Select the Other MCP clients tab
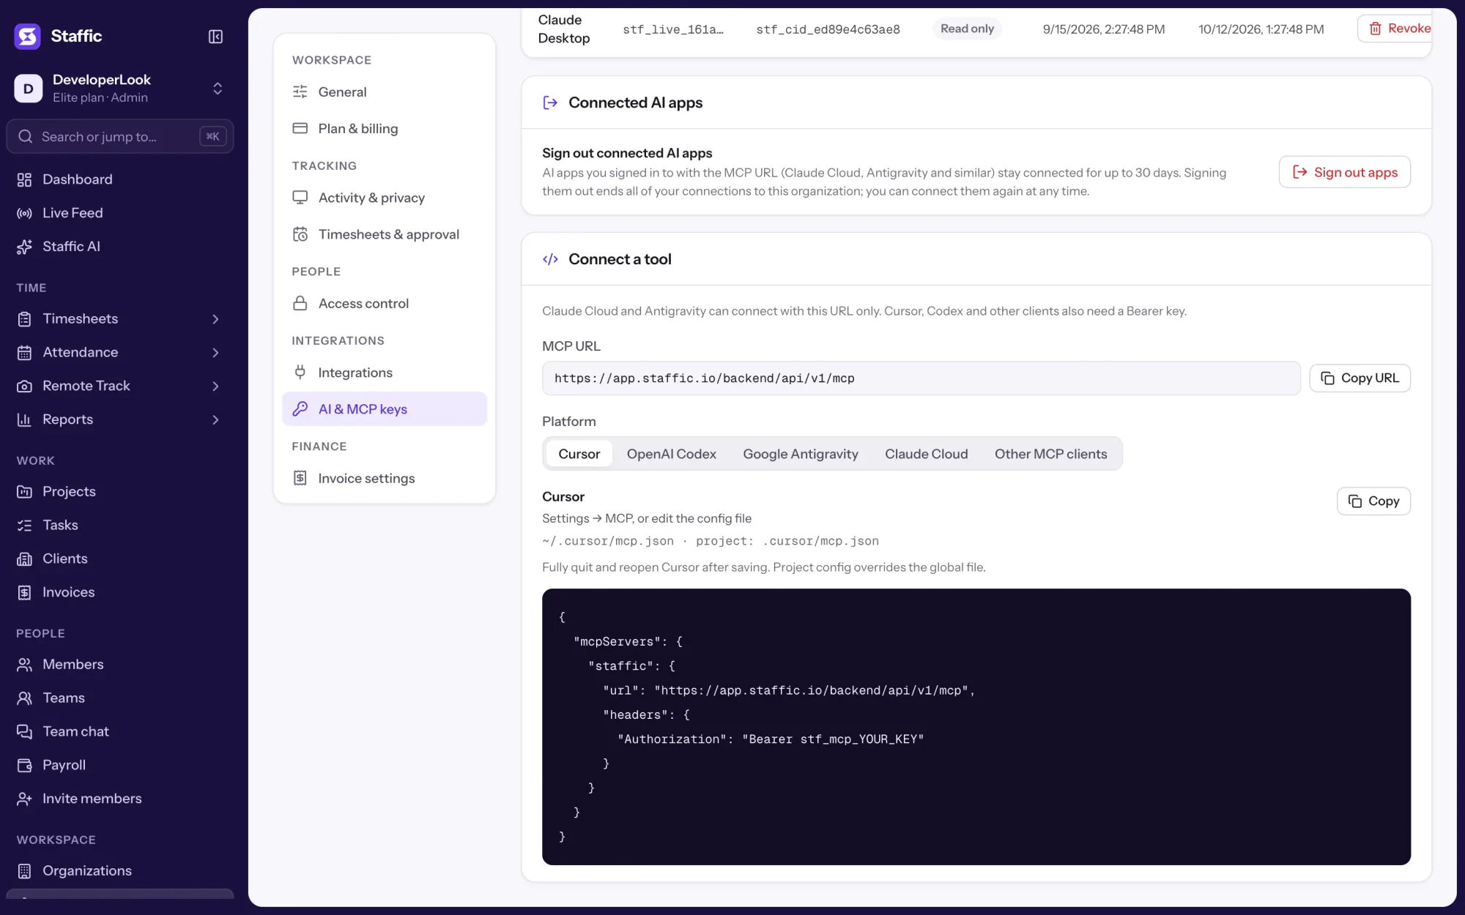 coord(1050,454)
